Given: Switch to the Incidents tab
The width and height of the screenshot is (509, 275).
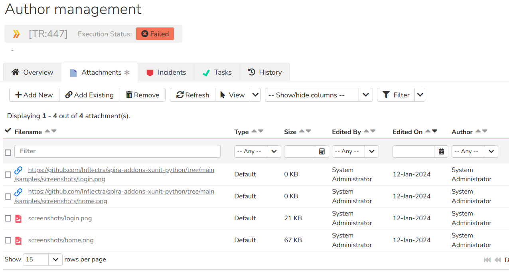Looking at the screenshot, I should click(x=166, y=72).
